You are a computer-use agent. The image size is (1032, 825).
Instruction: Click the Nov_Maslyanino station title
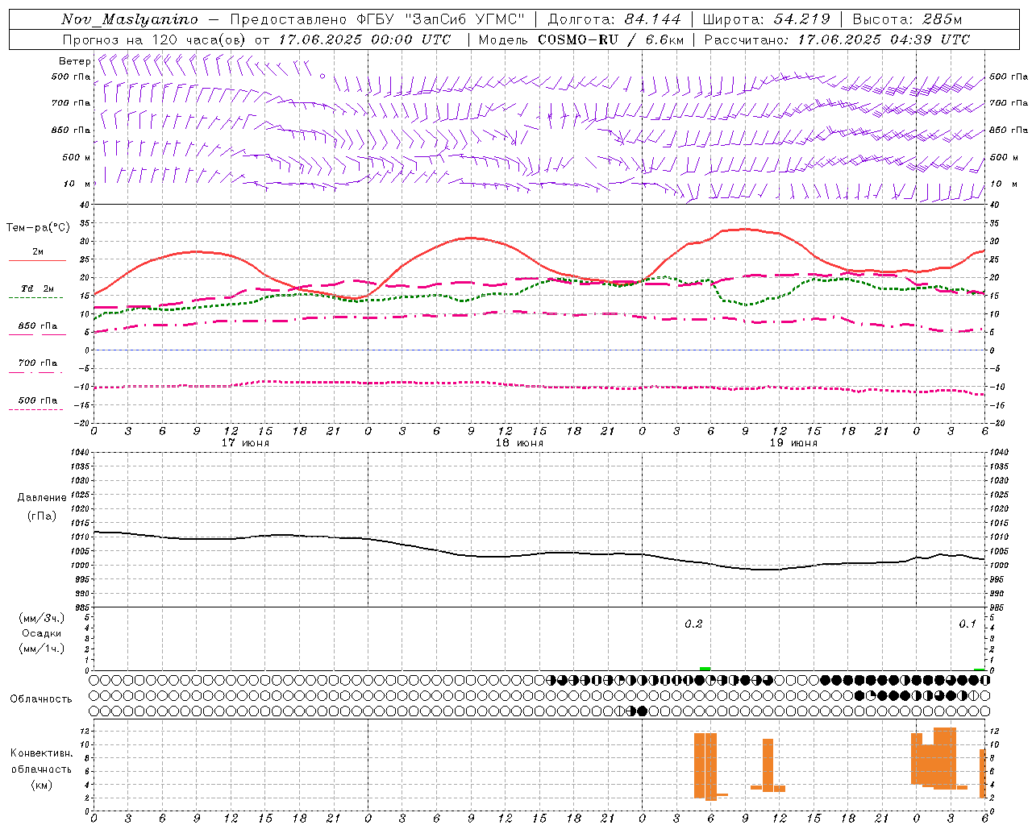click(x=130, y=19)
